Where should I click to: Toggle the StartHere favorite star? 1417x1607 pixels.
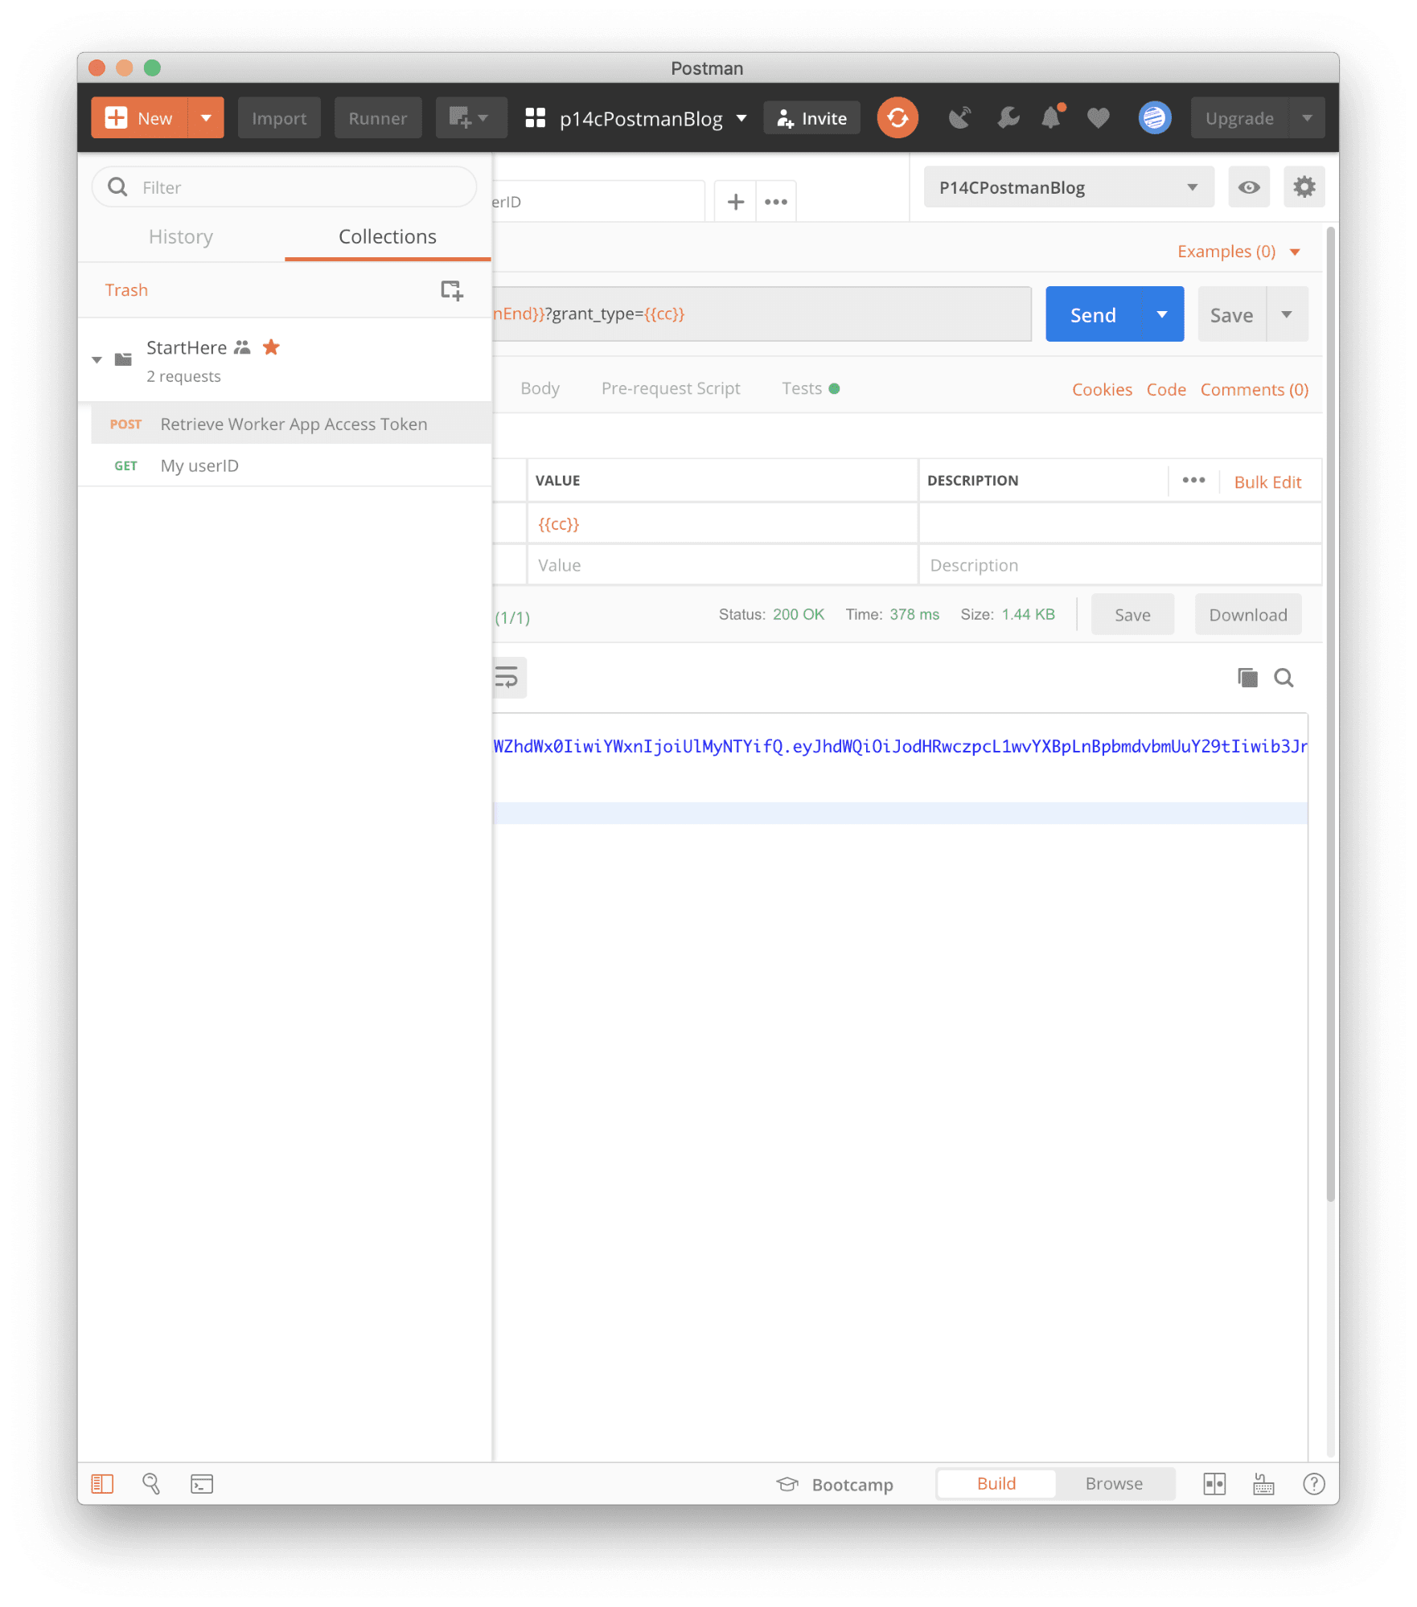[x=271, y=347]
